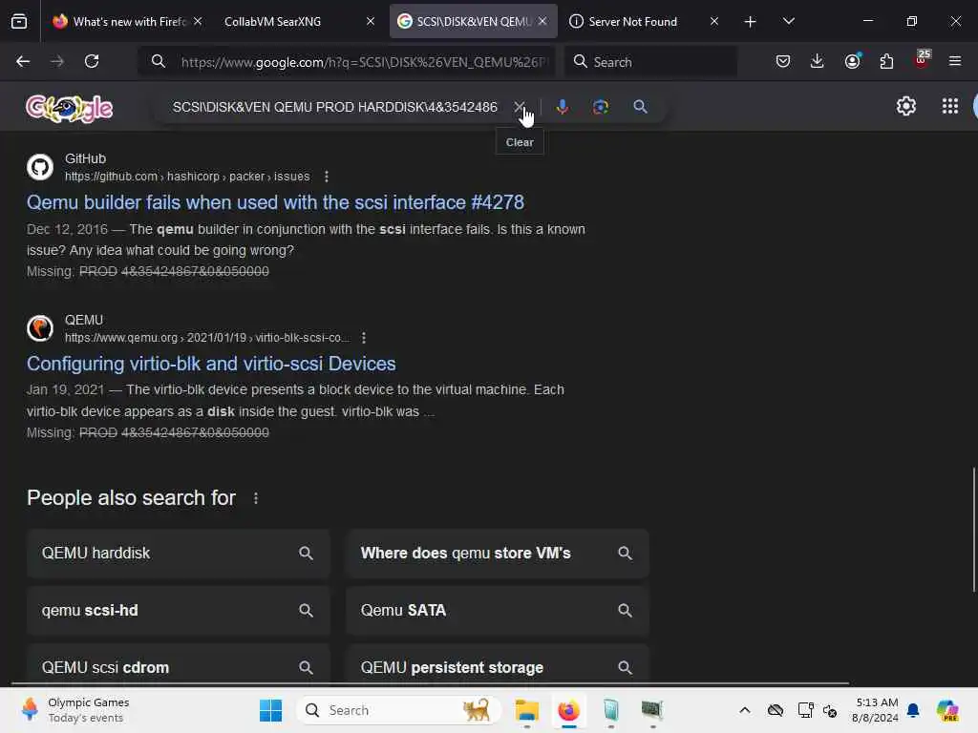978x733 pixels.
Task: Open notification bell in taskbar
Action: pos(913,710)
